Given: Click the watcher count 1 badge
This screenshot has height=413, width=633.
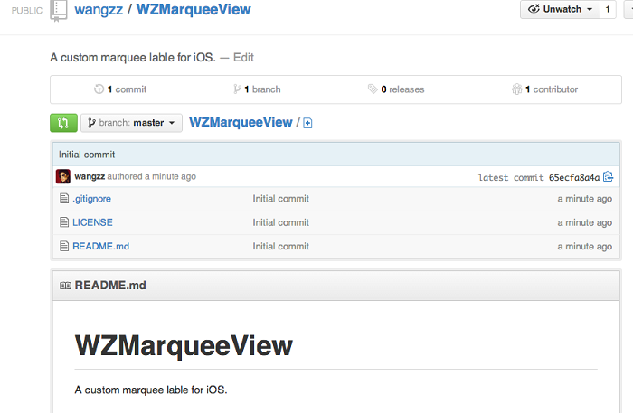Looking at the screenshot, I should (x=608, y=9).
